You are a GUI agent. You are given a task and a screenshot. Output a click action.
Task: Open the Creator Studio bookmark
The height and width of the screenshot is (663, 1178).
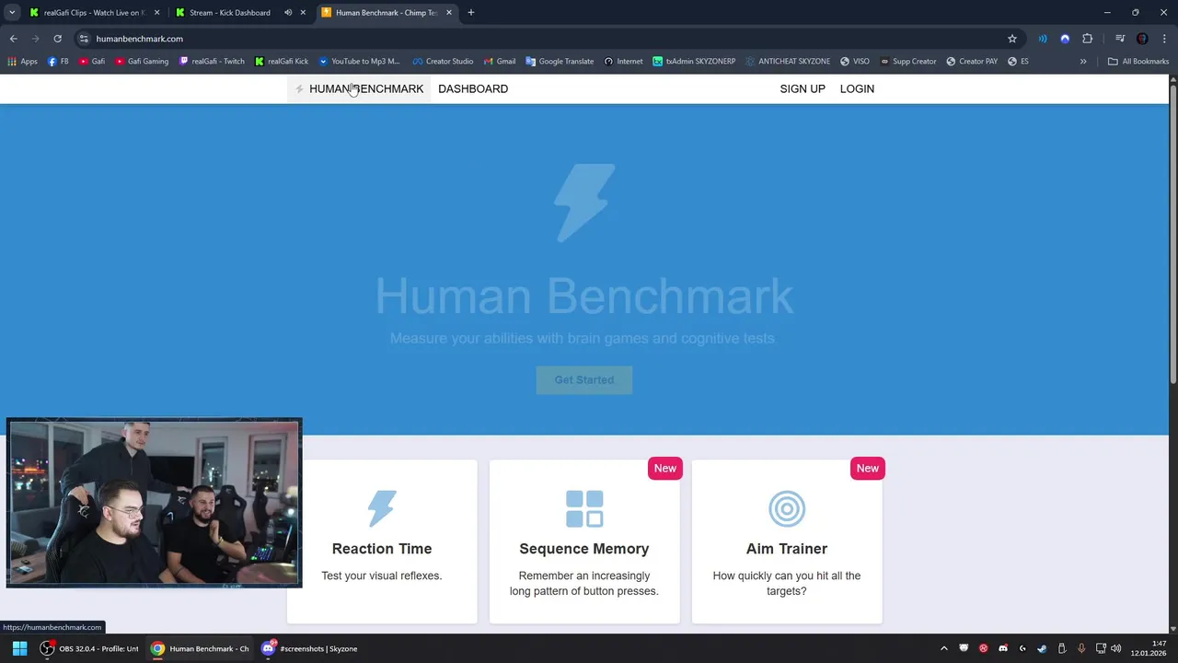coord(443,62)
